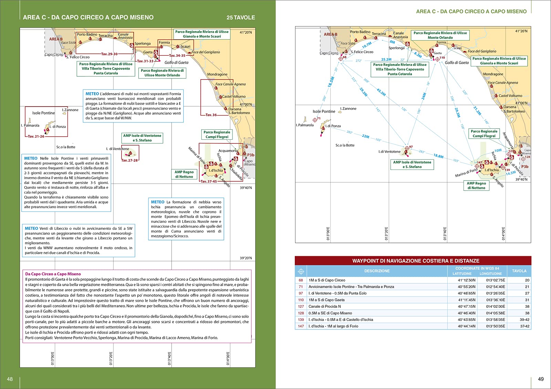This screenshot has height=389, width=551.
Task: Click the table row '1M a S di Capo Circeo'
Action: [x=413, y=280]
